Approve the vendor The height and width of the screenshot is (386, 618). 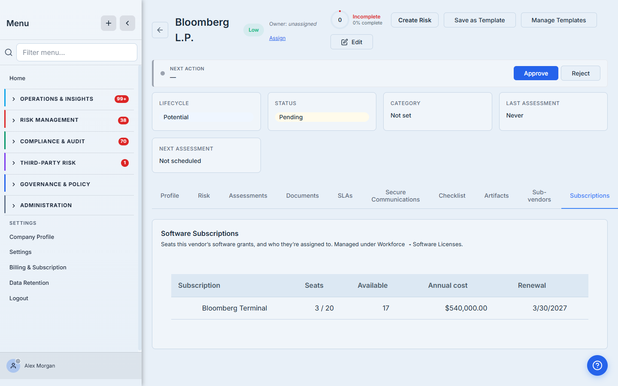click(536, 73)
